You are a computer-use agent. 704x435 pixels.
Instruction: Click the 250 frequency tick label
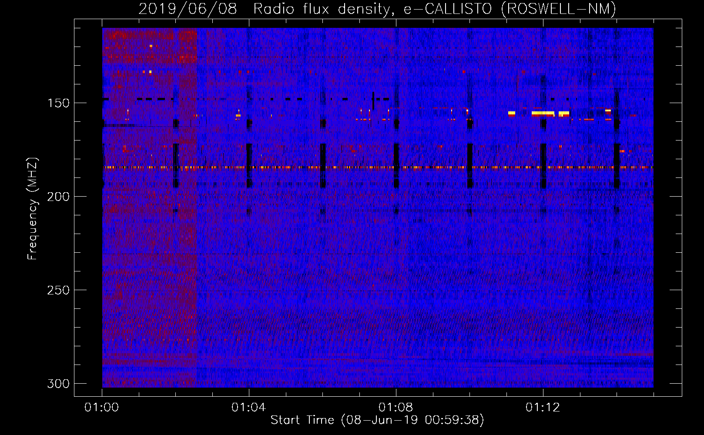click(x=58, y=290)
